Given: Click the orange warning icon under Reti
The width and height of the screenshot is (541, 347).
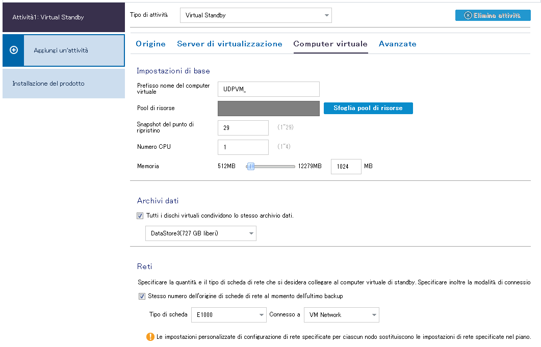Looking at the screenshot, I should tap(150, 336).
